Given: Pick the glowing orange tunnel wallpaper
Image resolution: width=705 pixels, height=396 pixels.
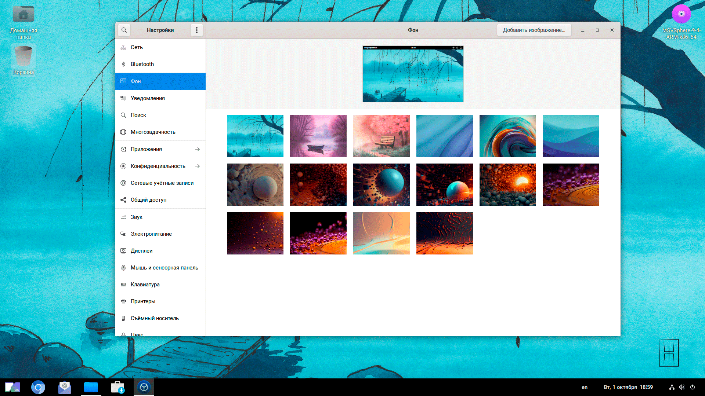Looking at the screenshot, I should tap(507, 184).
